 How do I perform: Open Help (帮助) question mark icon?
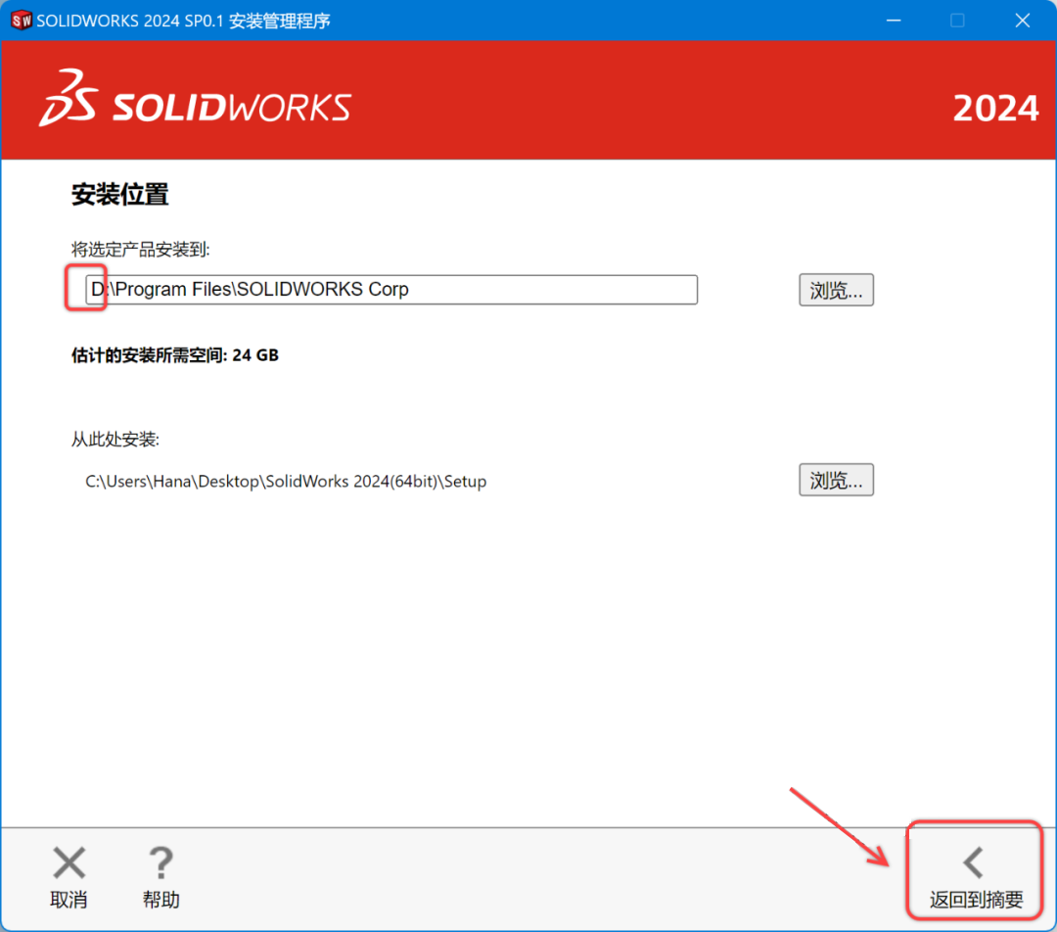(161, 862)
